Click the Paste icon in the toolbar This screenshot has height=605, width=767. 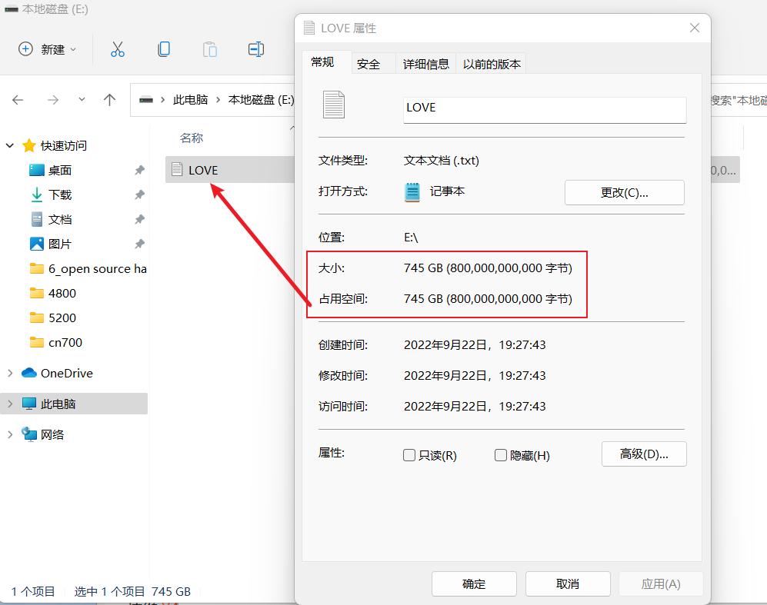click(208, 48)
